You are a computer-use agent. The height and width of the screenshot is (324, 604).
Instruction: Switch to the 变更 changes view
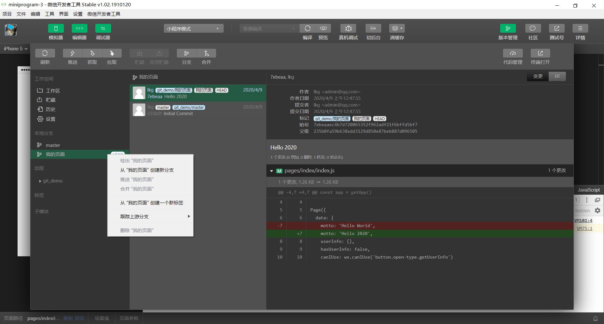538,76
